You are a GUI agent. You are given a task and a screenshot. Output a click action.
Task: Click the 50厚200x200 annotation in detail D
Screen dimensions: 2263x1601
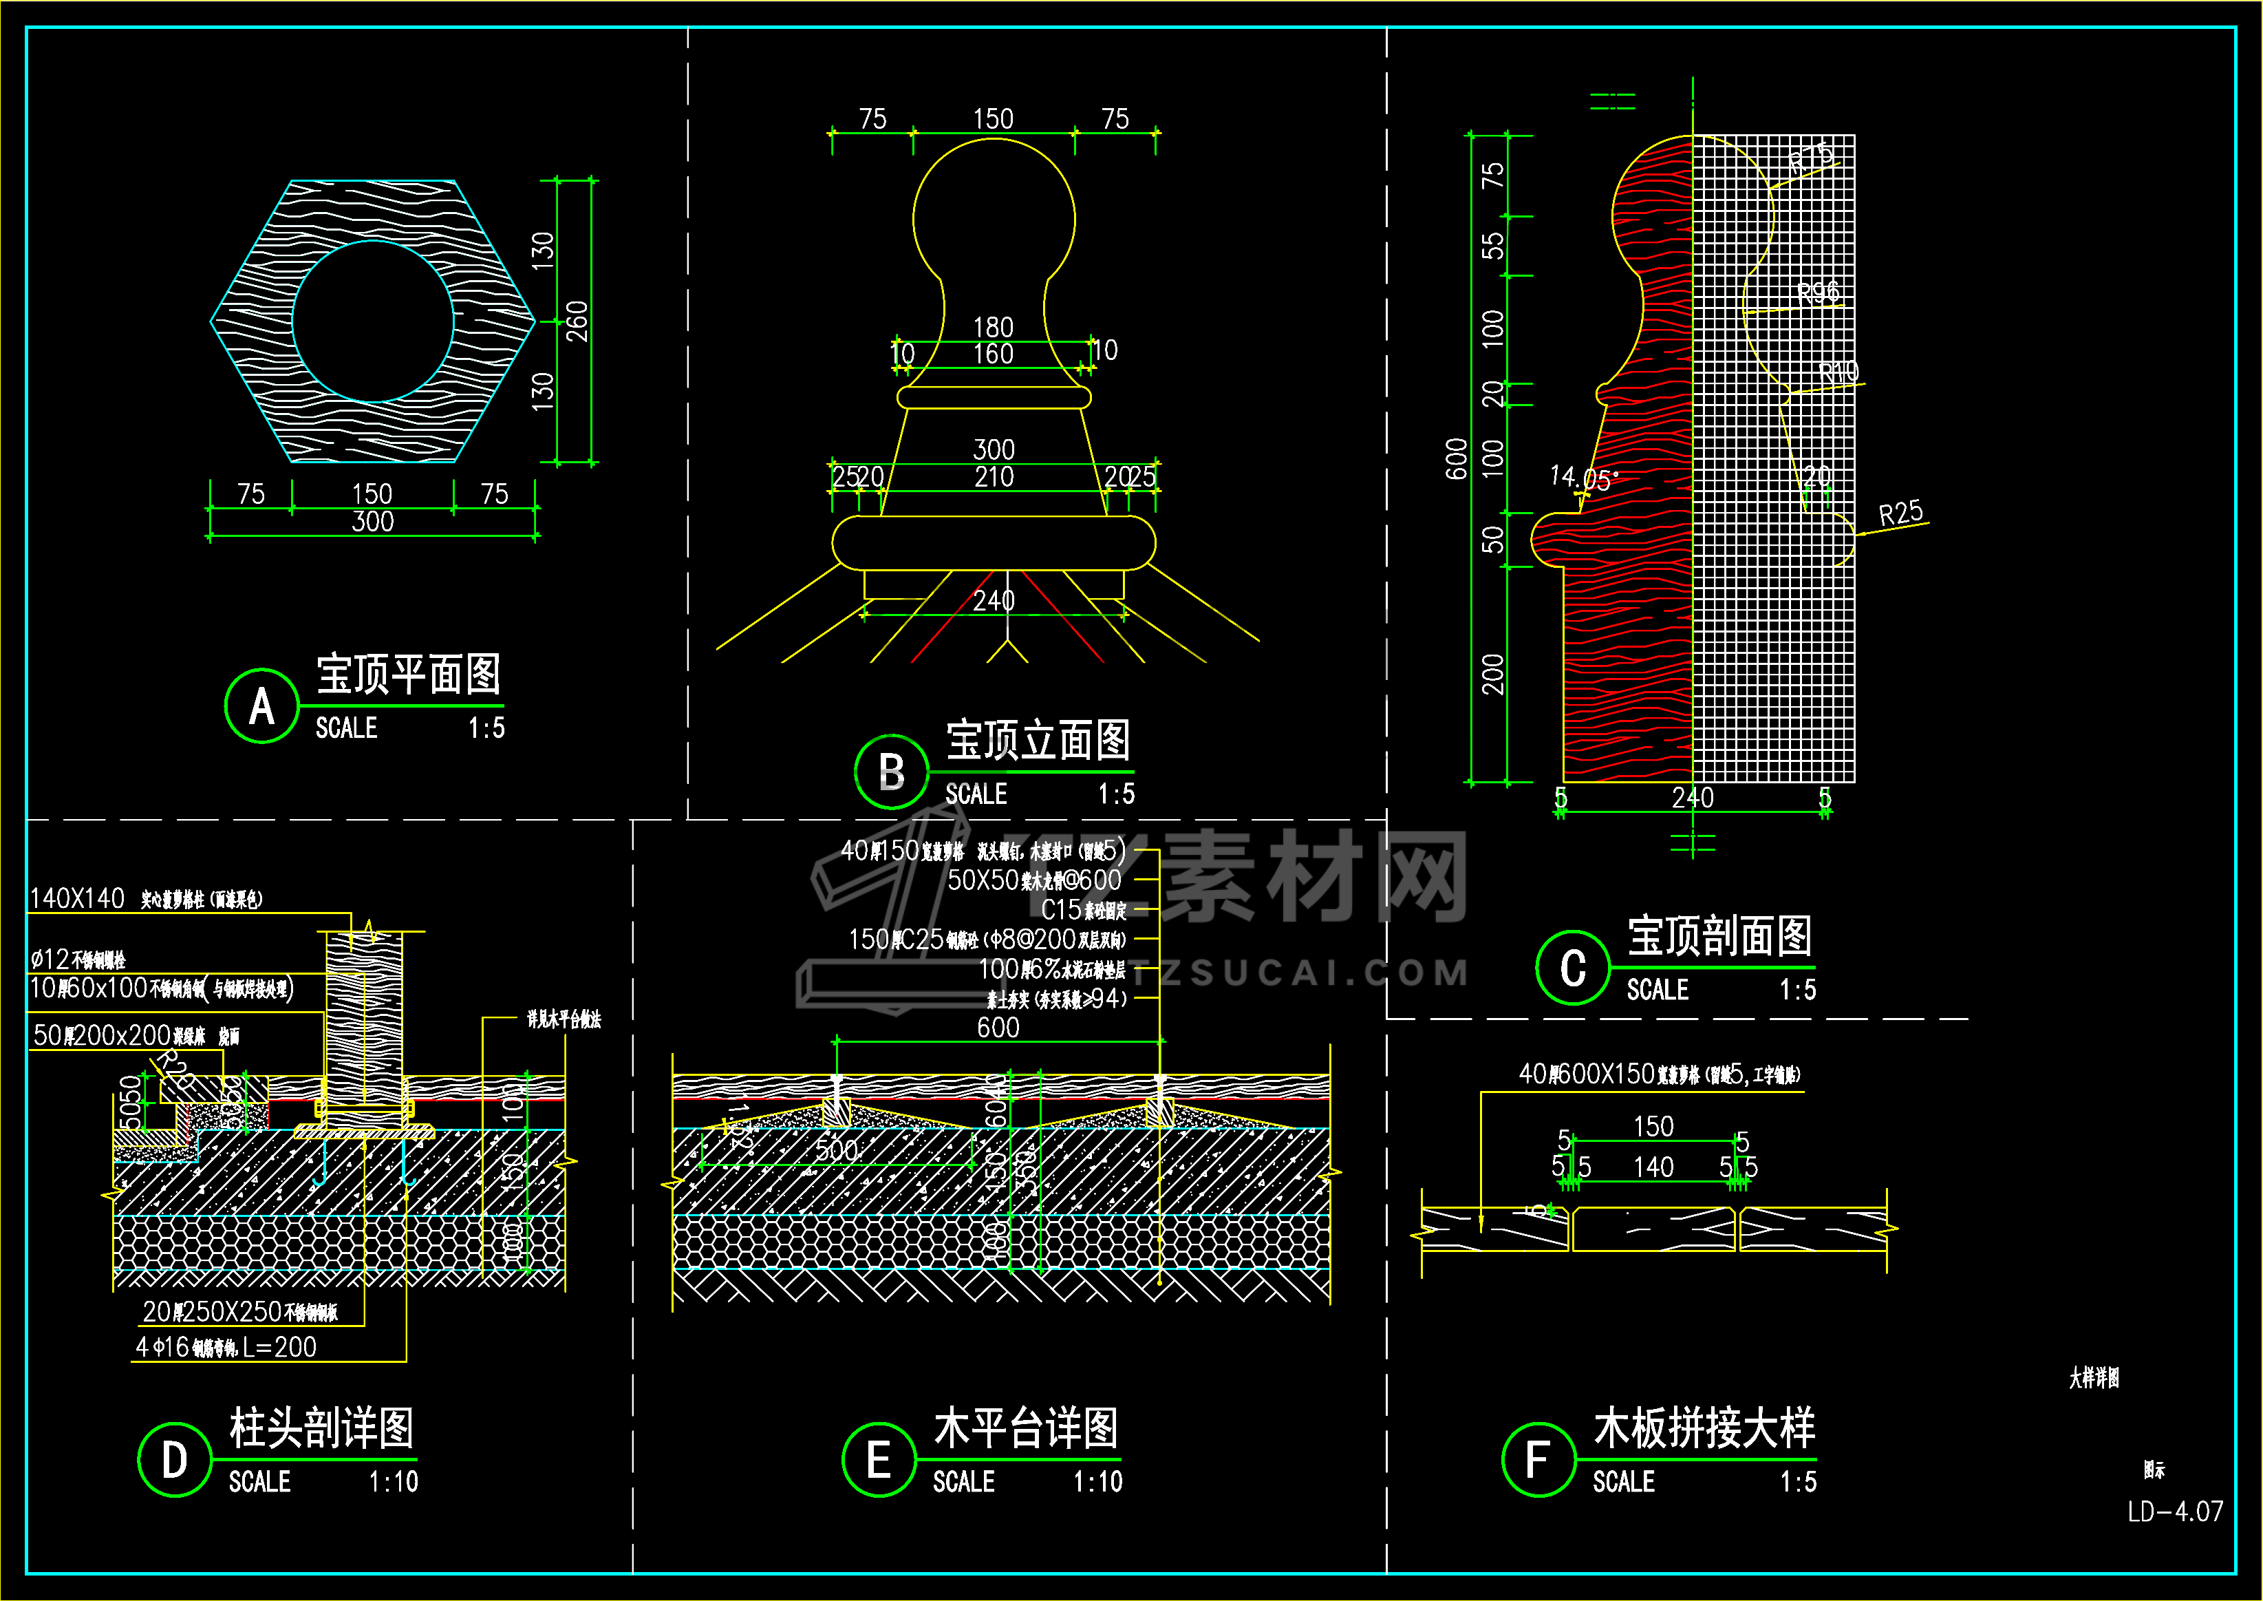136,1035
